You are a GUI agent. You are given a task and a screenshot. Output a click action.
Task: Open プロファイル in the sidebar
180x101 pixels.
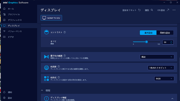pos(14,14)
